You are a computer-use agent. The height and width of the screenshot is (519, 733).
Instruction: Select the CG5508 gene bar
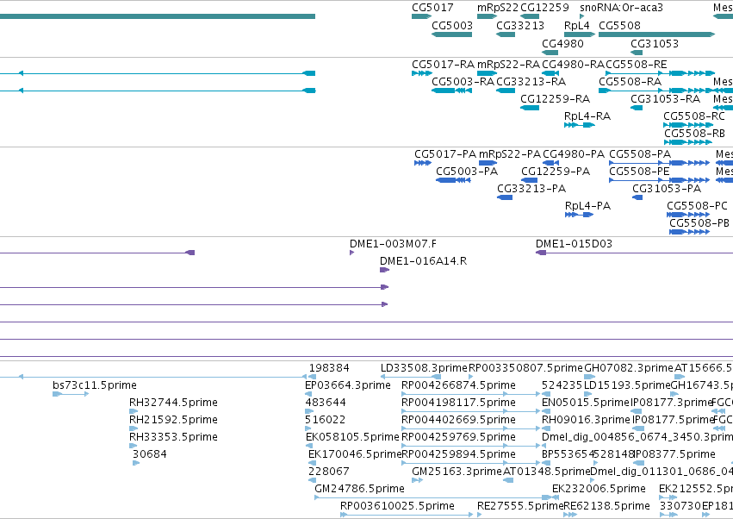coord(657,34)
